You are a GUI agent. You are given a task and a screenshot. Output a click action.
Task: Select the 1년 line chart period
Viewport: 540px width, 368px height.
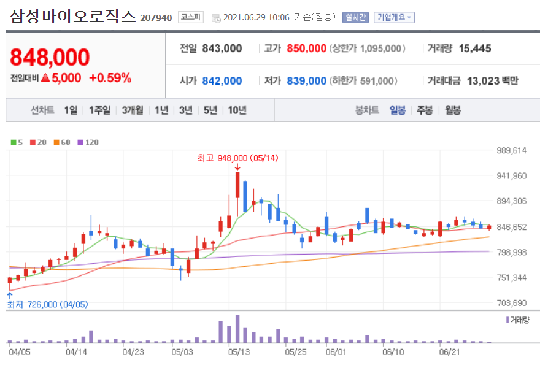coord(161,110)
